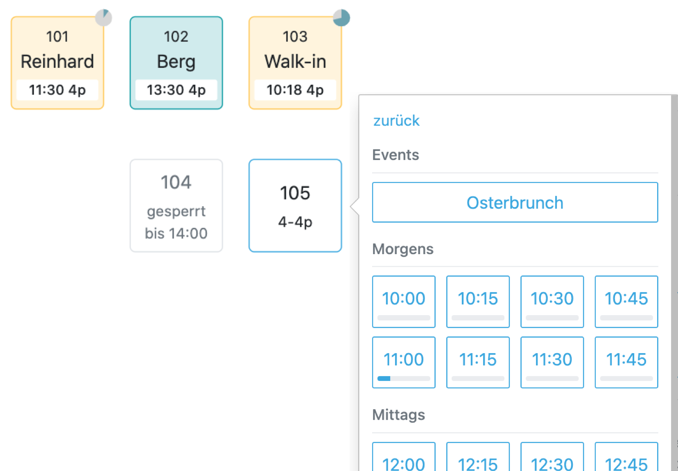Viewport: 678px width, 471px height.
Task: Open the Walk-in table 103
Action: (x=295, y=63)
